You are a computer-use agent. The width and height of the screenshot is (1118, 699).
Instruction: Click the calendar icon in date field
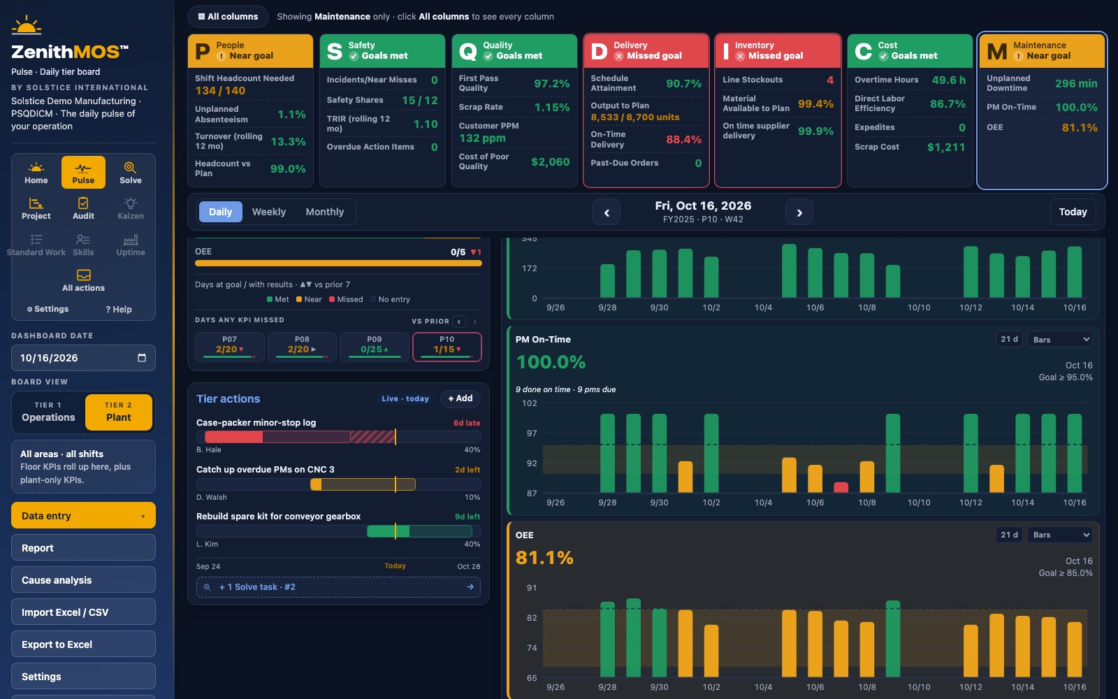(142, 358)
